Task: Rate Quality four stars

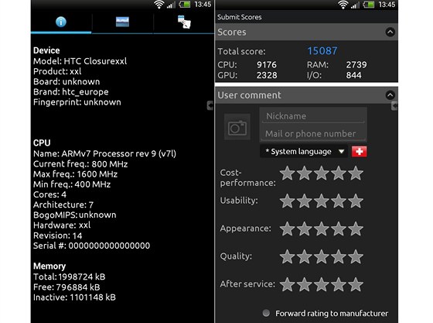Action: (x=339, y=257)
